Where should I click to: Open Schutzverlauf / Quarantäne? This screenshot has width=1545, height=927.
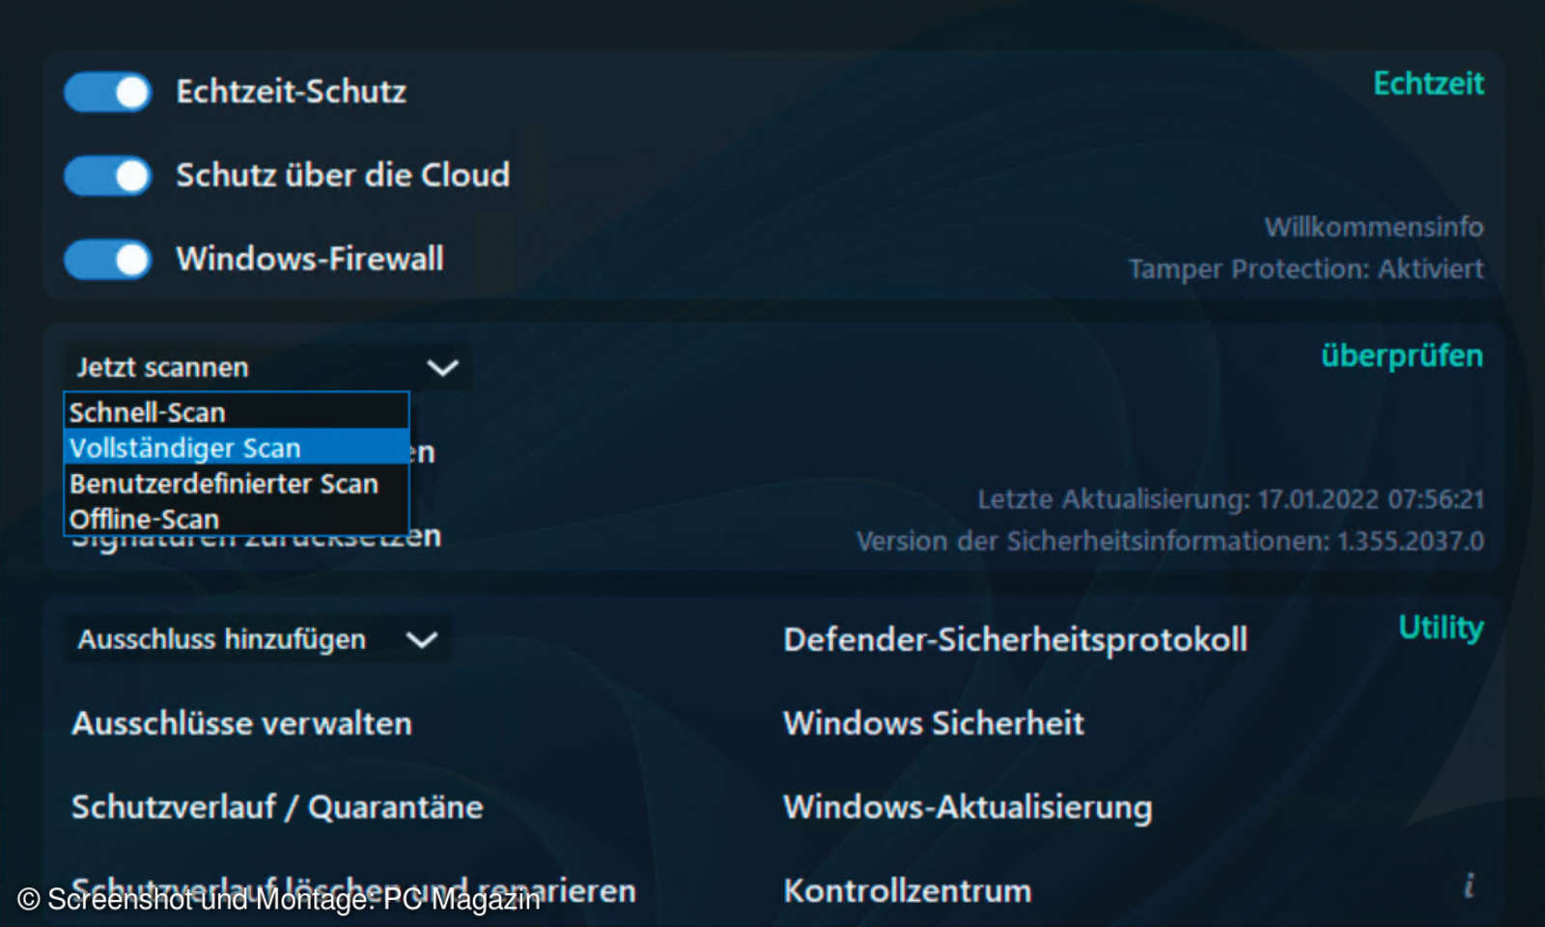(x=277, y=806)
